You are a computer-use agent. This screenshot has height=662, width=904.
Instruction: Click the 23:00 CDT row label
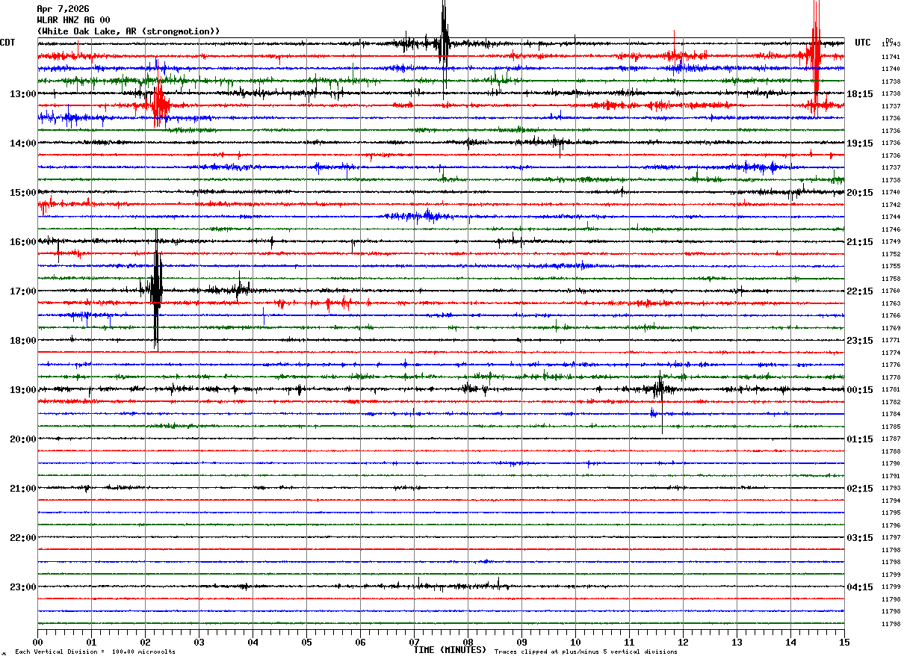[22, 587]
